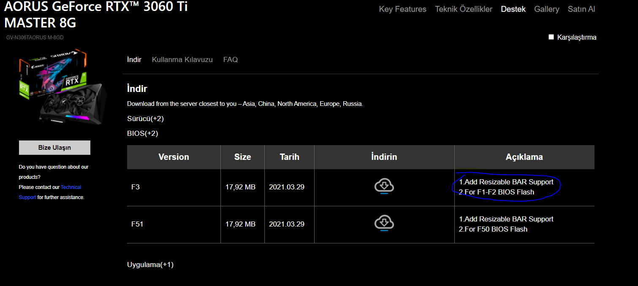The width and height of the screenshot is (638, 286).
Task: Open the Gallery navigation item
Action: tap(546, 9)
